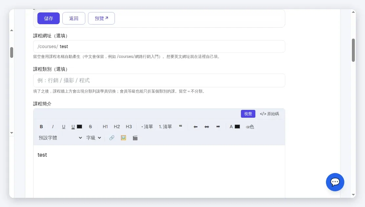Screen dimensions: 365x207
Task: Open the 字級 font size dropdown
Action: coord(94,138)
